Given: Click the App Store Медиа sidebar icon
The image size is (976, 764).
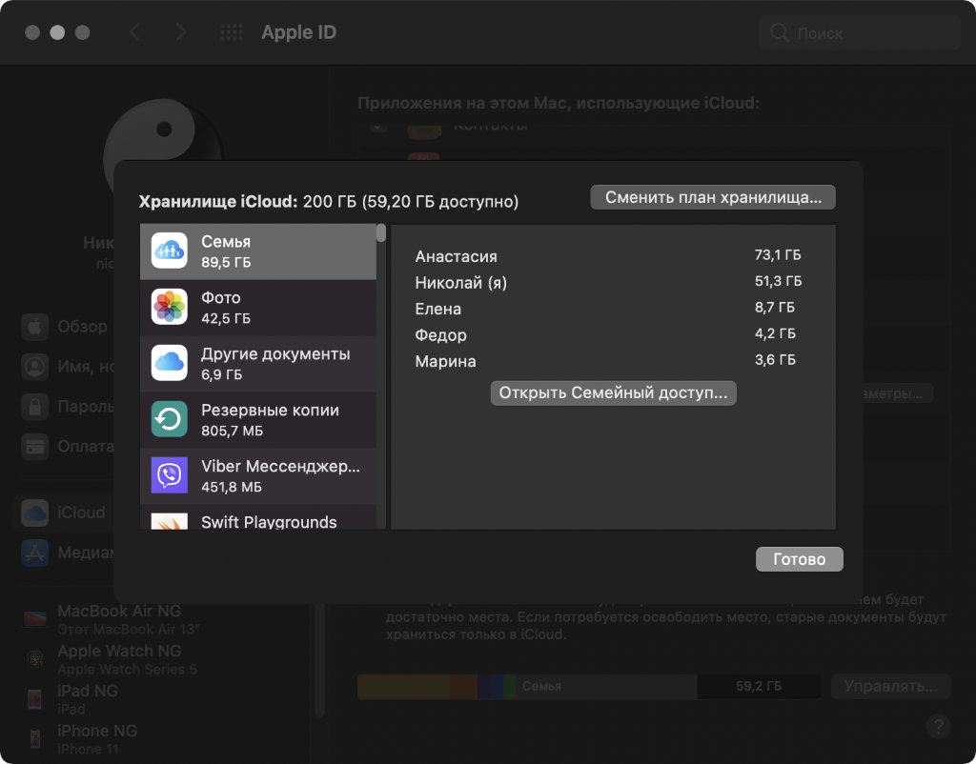Looking at the screenshot, I should [x=35, y=553].
